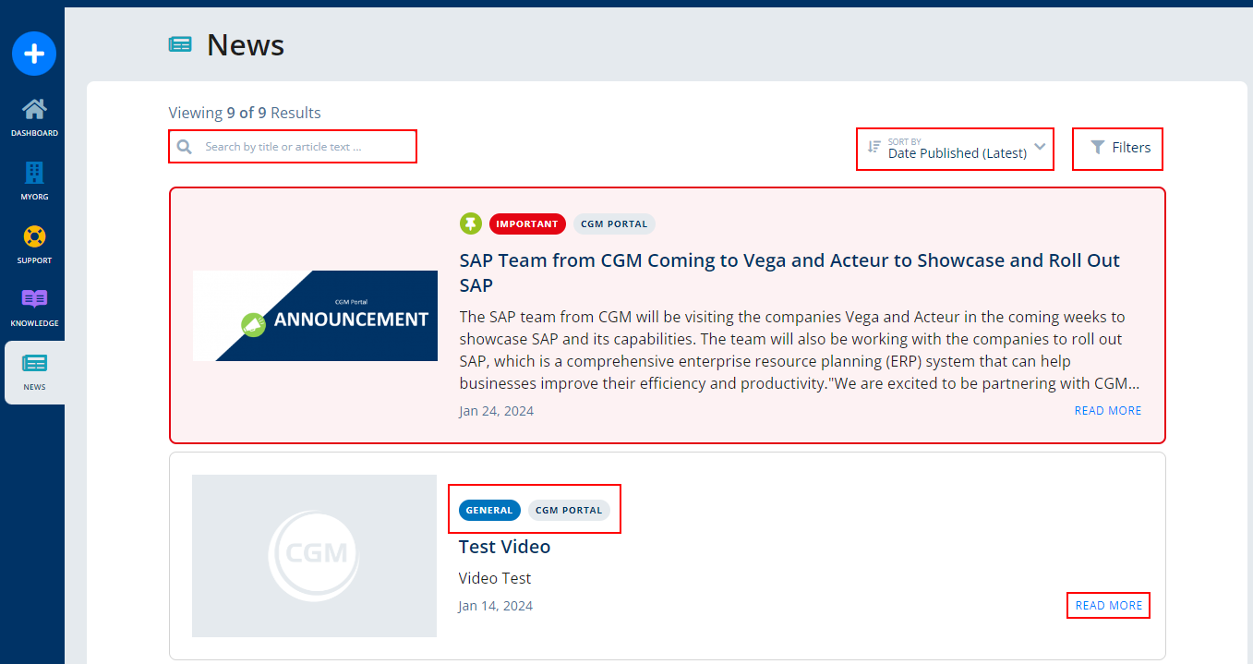Click CGM PORTAL tag on Test Video
The width and height of the screenshot is (1253, 664).
pos(569,510)
